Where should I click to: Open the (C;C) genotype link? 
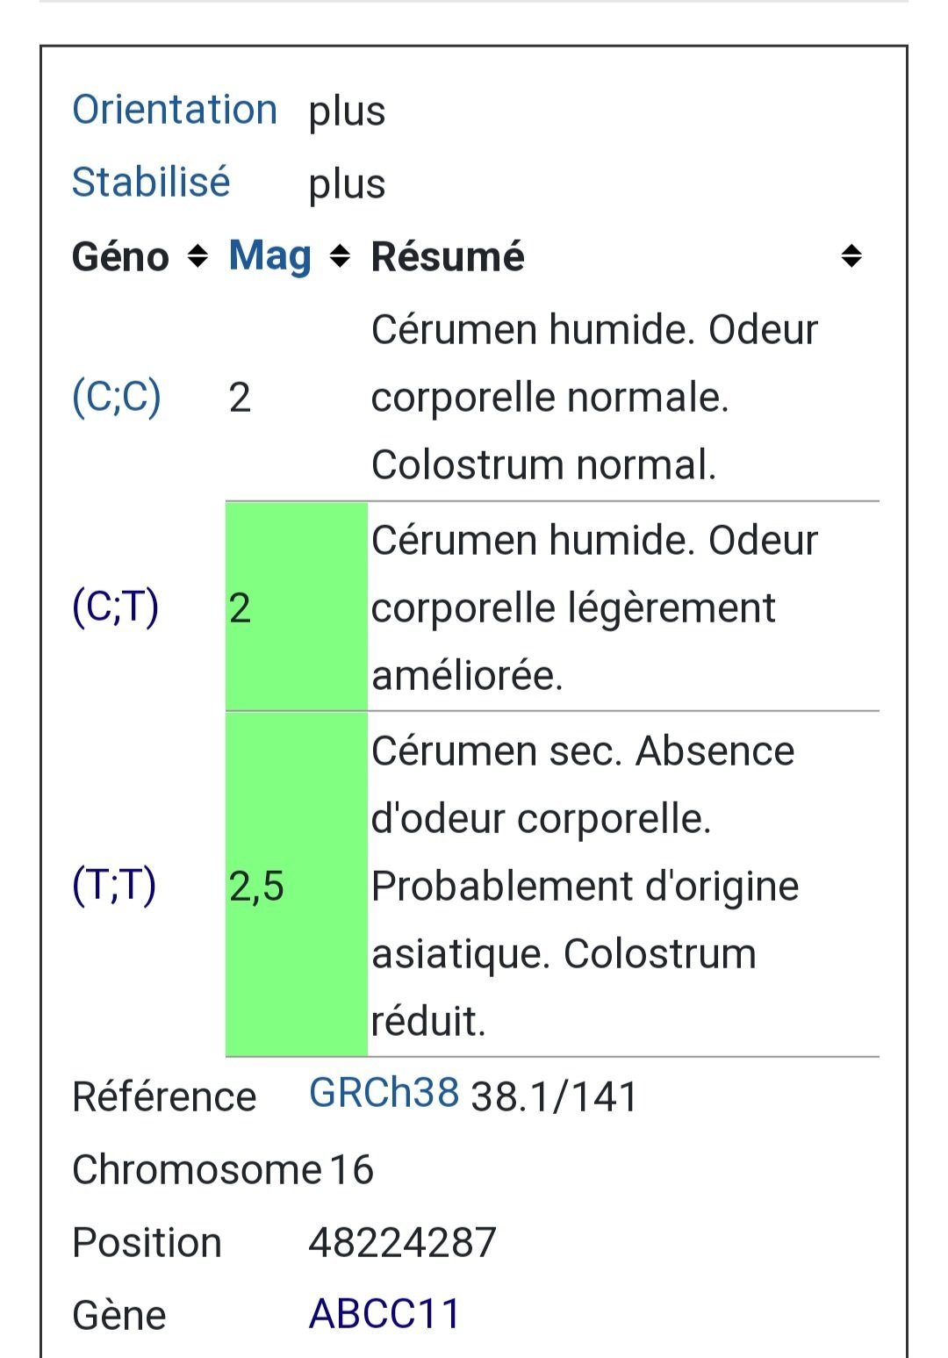tap(117, 397)
